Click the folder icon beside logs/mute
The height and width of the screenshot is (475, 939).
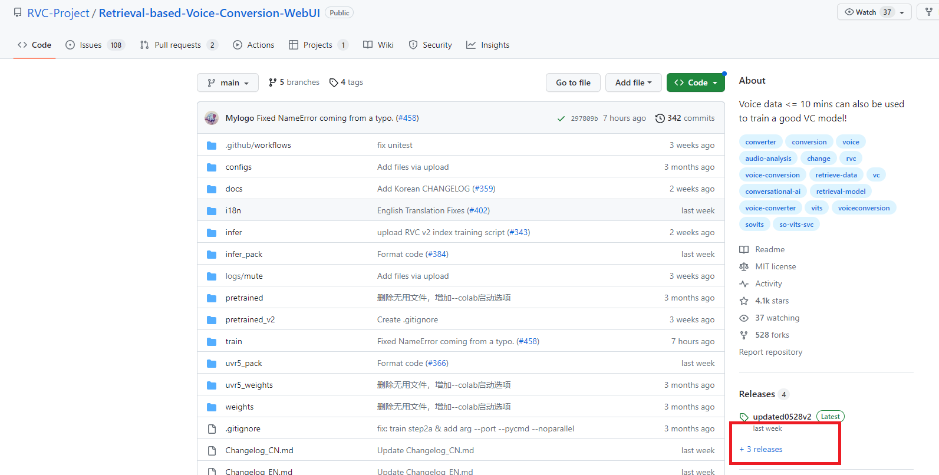pos(212,276)
